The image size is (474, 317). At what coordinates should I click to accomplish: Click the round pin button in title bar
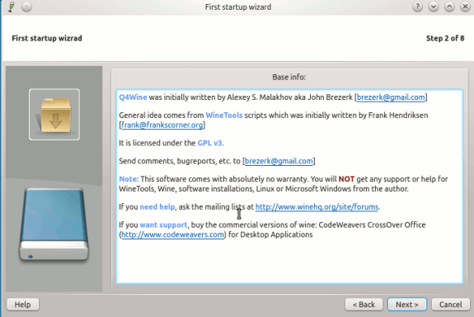[26, 7]
